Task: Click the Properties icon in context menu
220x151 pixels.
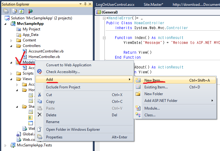Action: tap(40, 137)
